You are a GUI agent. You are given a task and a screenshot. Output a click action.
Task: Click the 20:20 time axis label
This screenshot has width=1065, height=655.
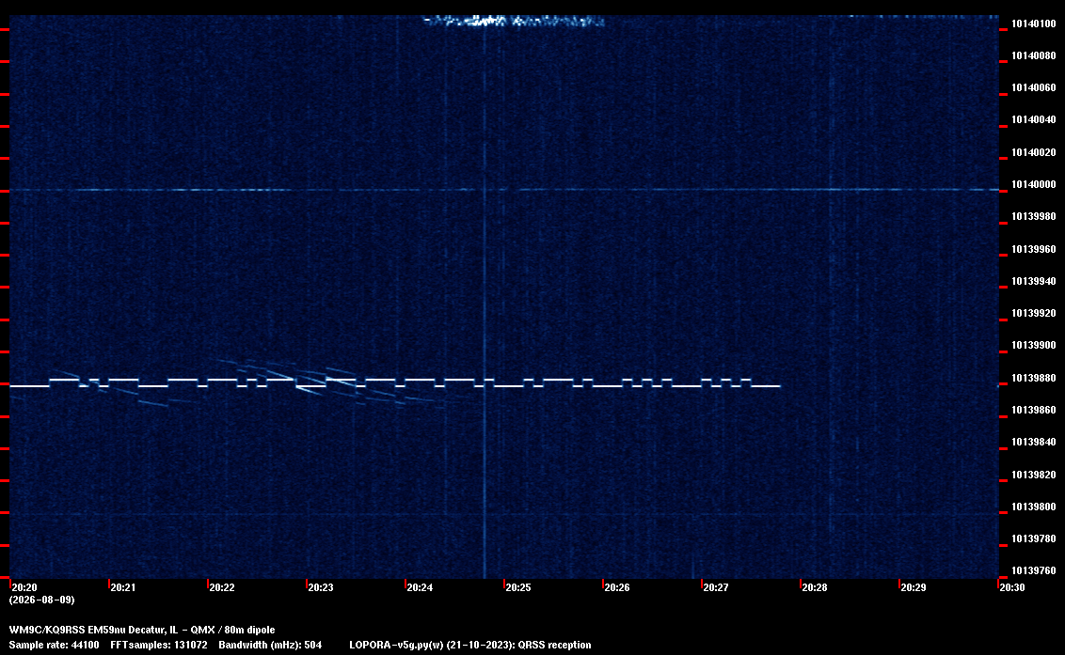(24, 587)
